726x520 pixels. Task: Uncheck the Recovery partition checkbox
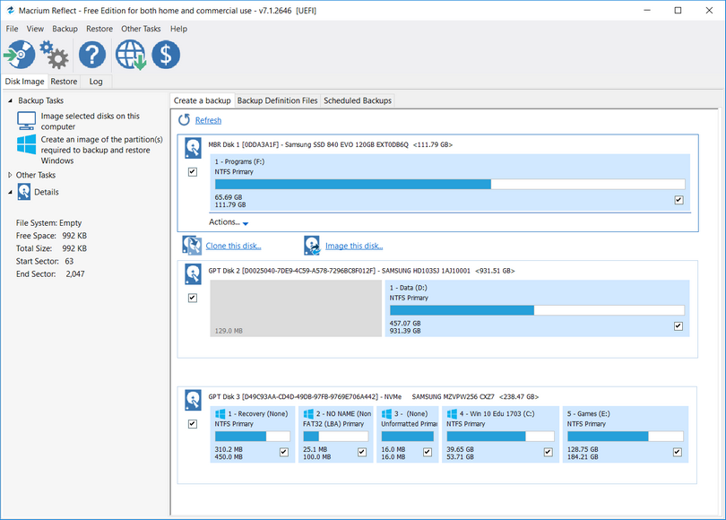pos(284,452)
